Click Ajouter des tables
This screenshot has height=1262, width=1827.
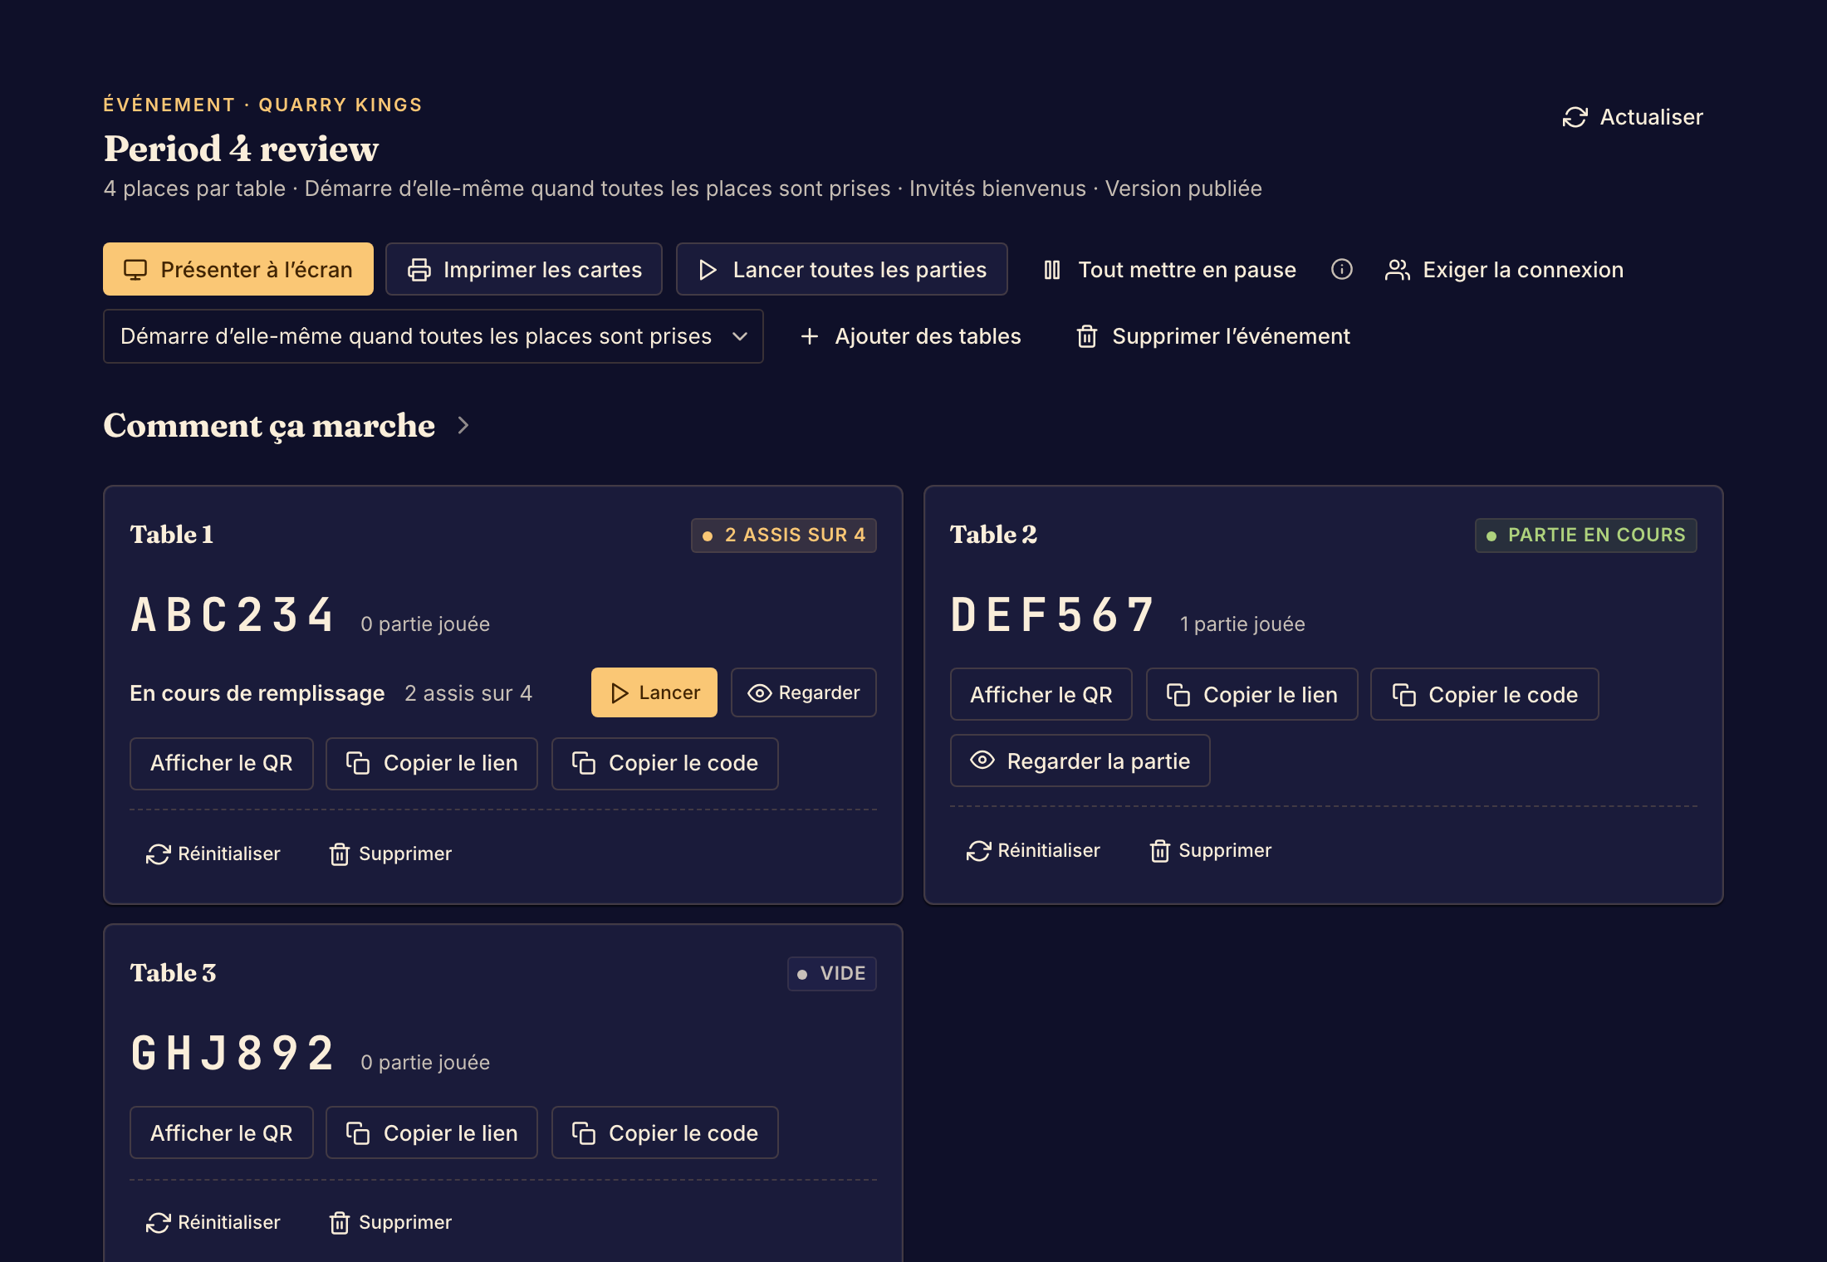coord(911,336)
